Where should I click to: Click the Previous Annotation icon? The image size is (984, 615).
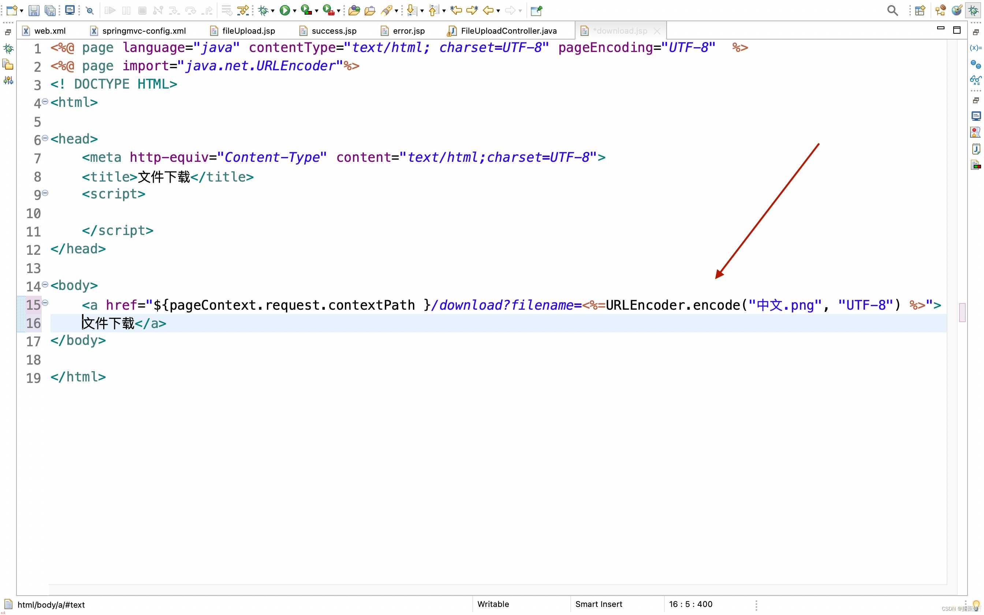coord(434,10)
